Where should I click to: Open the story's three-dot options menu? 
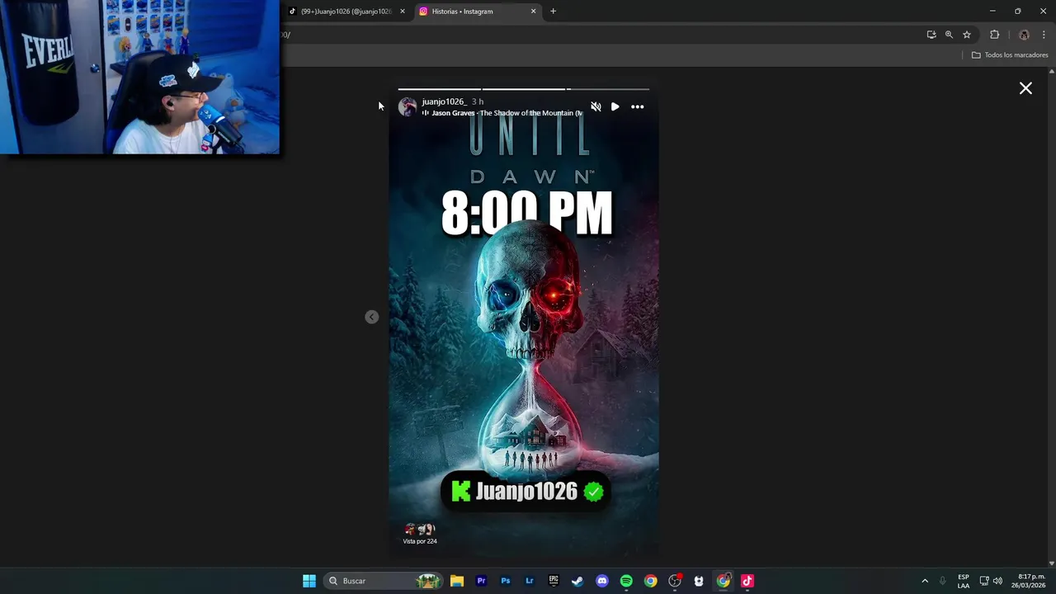[x=638, y=106]
